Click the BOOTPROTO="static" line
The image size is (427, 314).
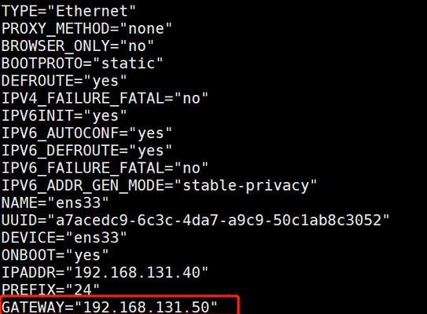(82, 64)
